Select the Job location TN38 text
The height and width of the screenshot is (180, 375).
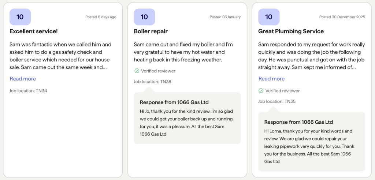coord(152,82)
